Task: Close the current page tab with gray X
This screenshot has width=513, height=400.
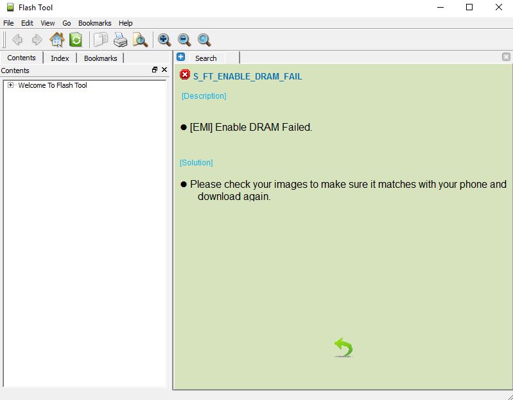Action: pyautogui.click(x=506, y=57)
